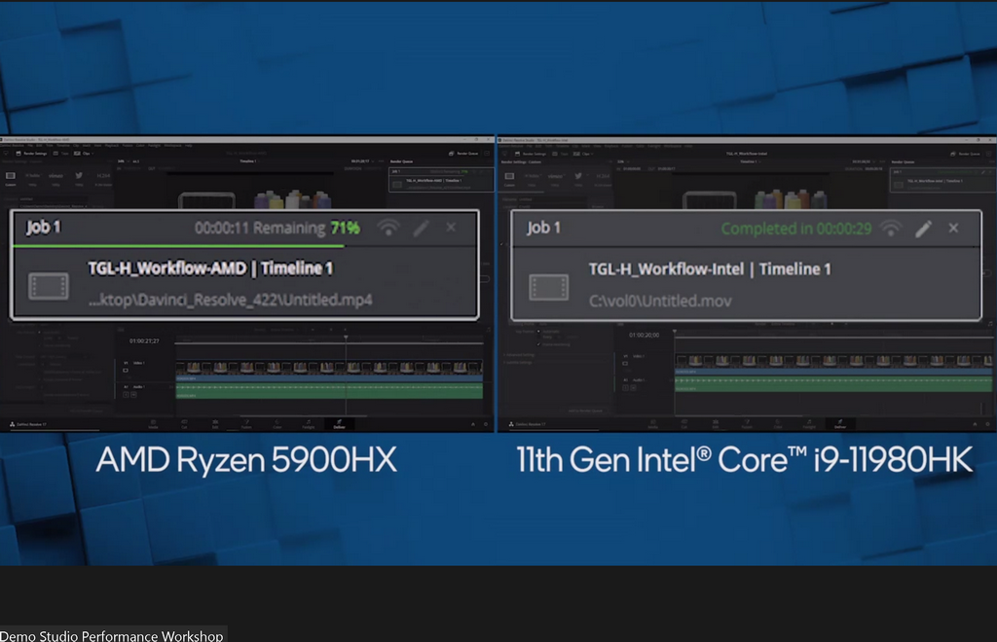997x642 pixels.
Task: Remove Job 1 from the AMD render queue
Action: tap(451, 227)
